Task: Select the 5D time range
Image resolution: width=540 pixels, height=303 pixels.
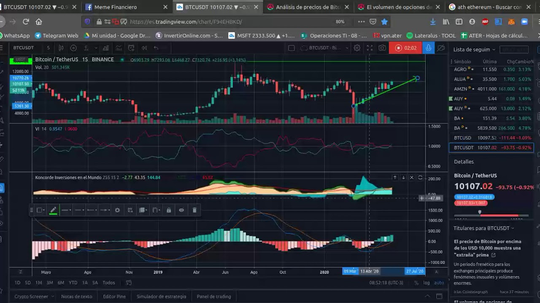Action: (x=27, y=283)
